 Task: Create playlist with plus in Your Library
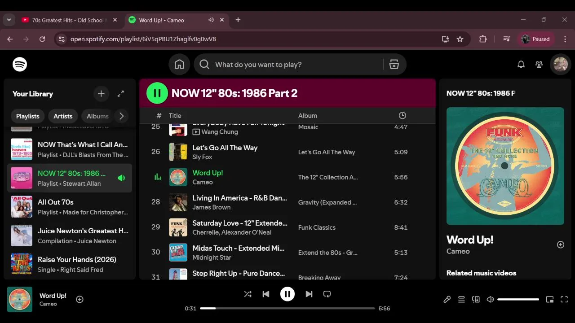tap(101, 94)
